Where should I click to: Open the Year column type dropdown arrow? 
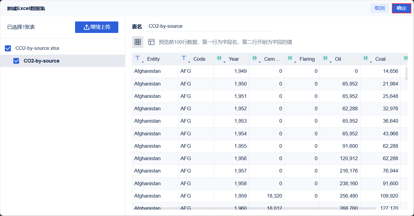tap(225, 62)
